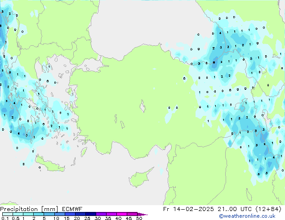
Task: Click the legend value "20"
Action: coord(77,218)
